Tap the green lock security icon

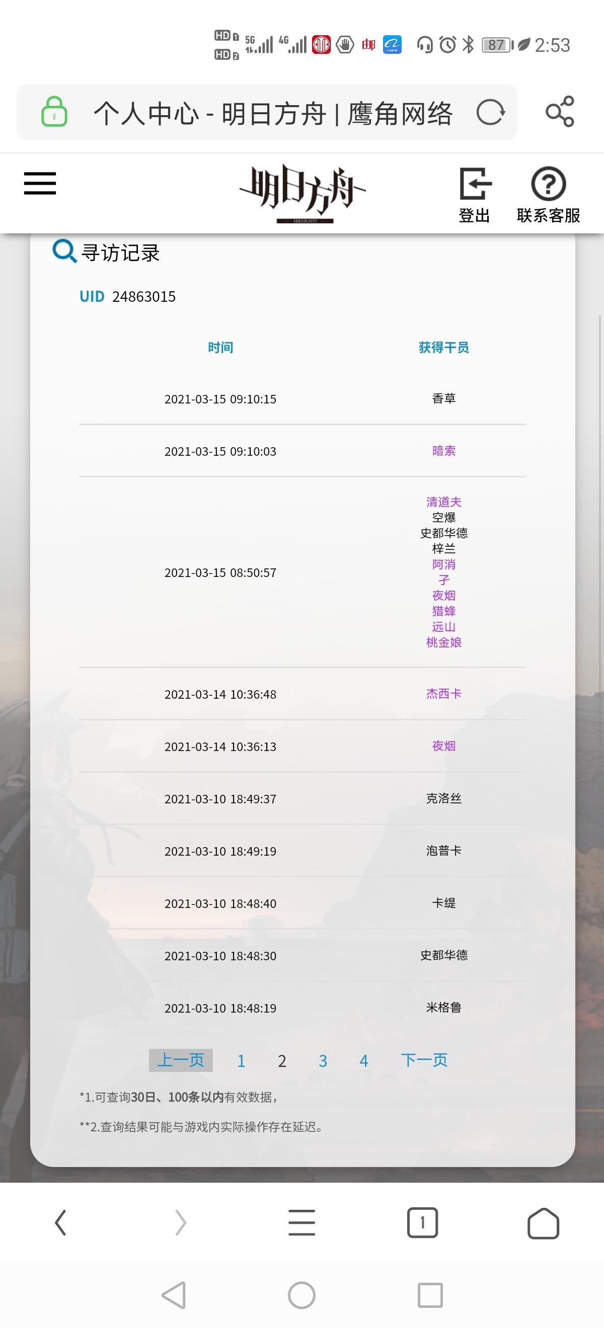pos(54,112)
